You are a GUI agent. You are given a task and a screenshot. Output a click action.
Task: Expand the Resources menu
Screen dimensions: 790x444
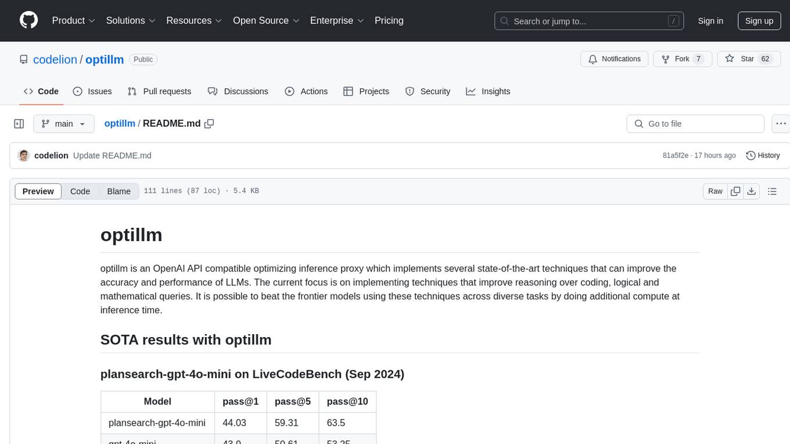[x=194, y=20]
